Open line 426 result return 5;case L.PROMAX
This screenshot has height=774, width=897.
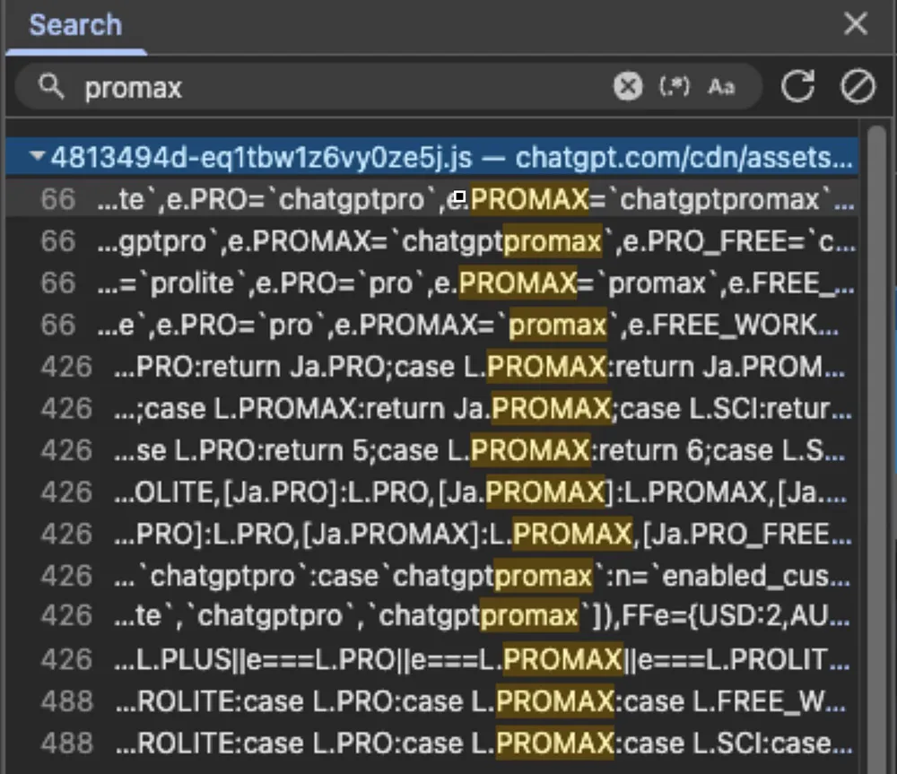432,450
